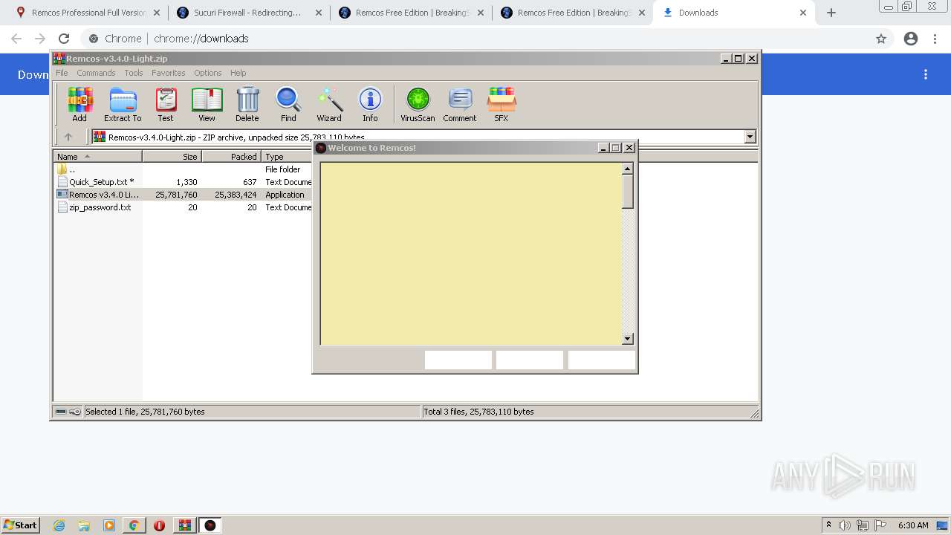Click the volume tray icon
Screen dimensions: 951x535
[845, 525]
